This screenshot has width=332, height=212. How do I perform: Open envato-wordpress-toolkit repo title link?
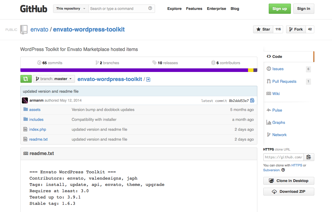(89, 29)
